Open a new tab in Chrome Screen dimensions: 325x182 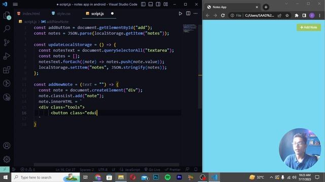click(266, 7)
